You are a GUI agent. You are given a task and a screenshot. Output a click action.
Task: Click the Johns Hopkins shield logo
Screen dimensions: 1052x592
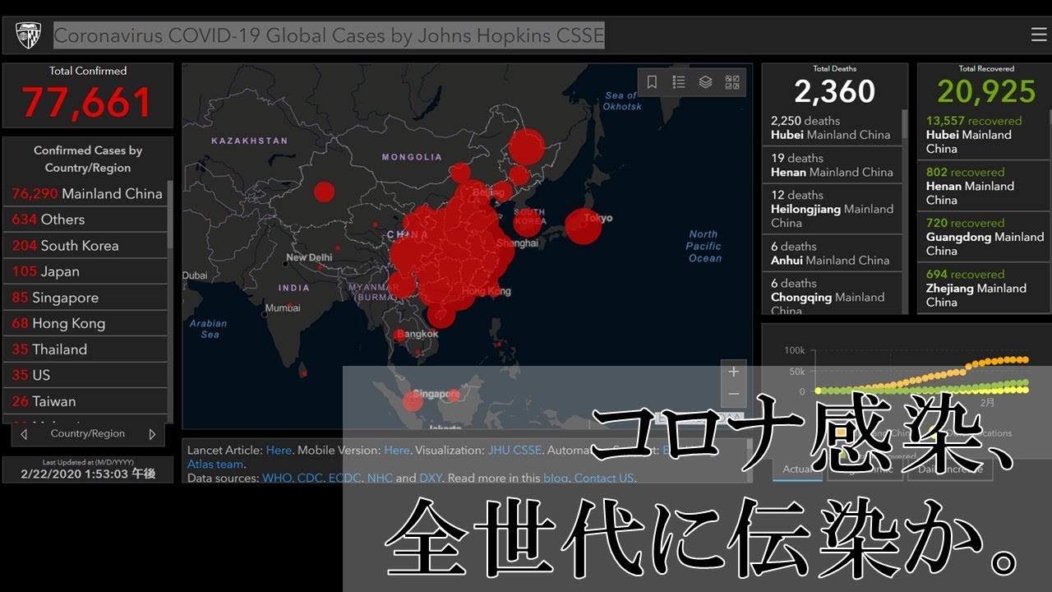28,35
